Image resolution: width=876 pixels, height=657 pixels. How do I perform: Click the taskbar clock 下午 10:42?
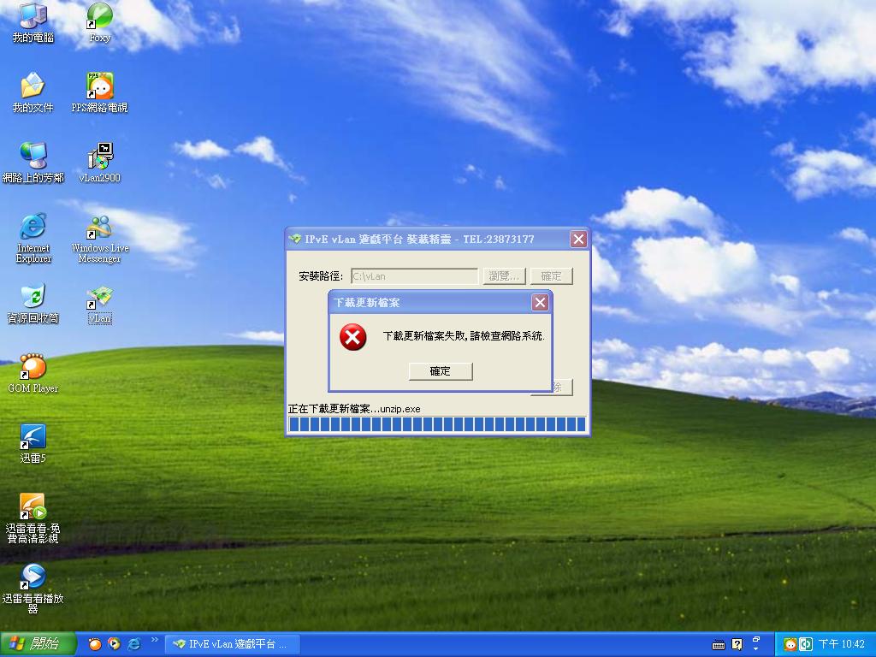842,644
